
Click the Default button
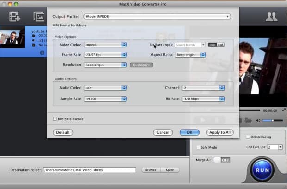click(x=63, y=132)
